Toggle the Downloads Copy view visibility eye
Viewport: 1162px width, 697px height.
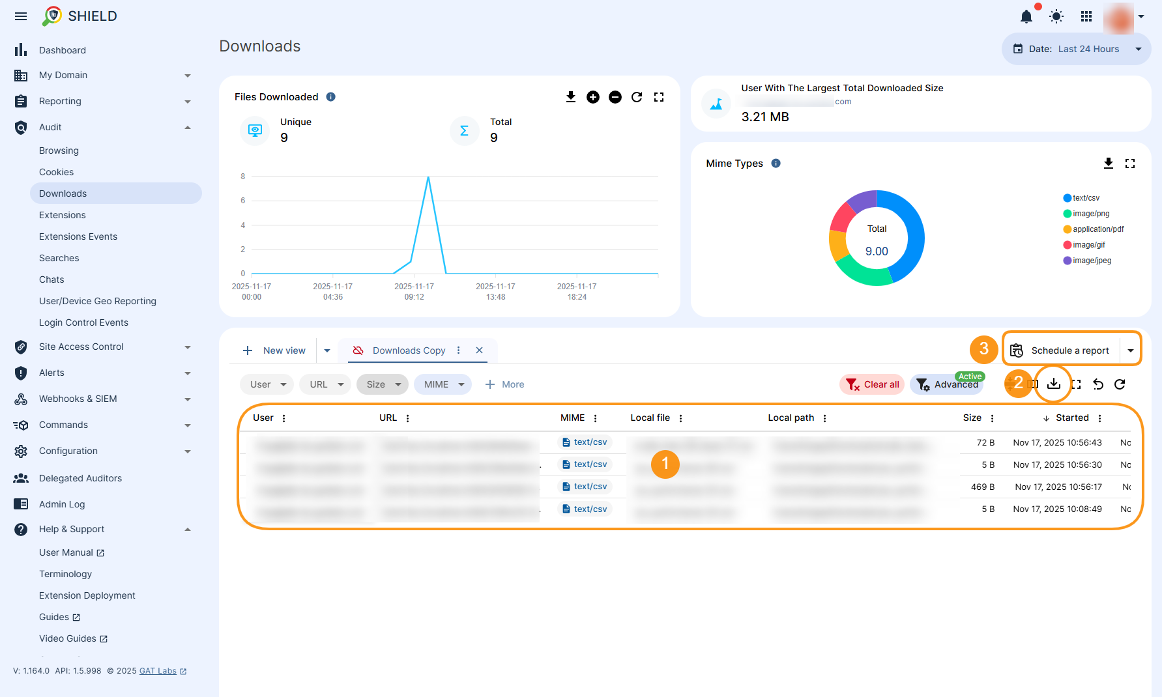358,350
